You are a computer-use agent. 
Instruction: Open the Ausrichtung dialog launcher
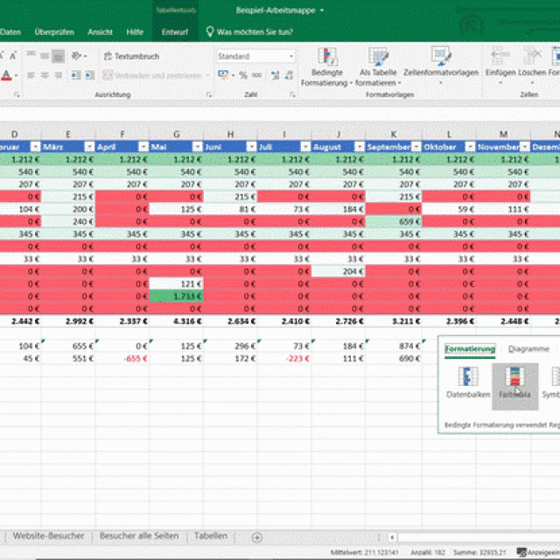pyautogui.click(x=209, y=94)
